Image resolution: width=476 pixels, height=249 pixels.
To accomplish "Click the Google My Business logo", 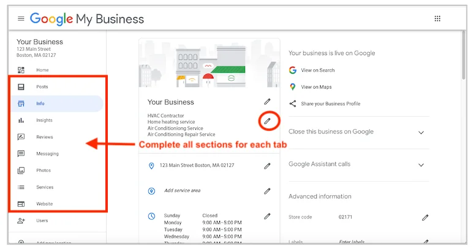I will [x=87, y=19].
